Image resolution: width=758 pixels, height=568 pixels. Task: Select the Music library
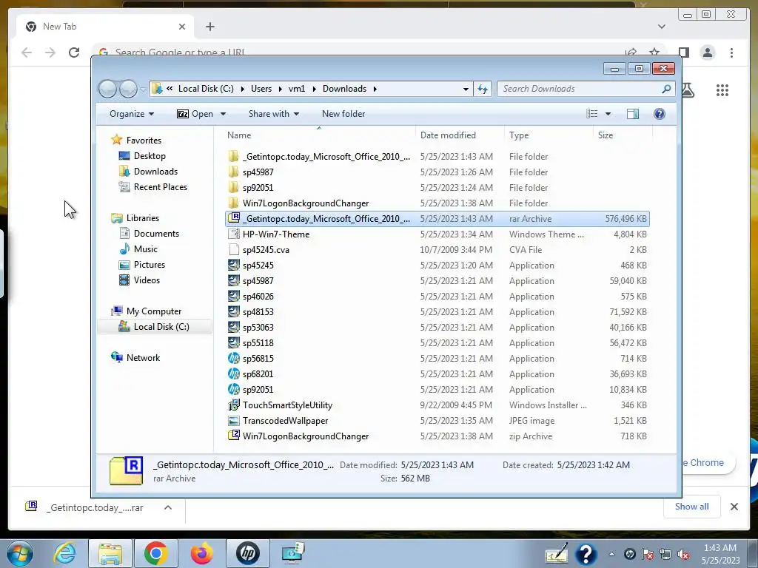(x=145, y=249)
